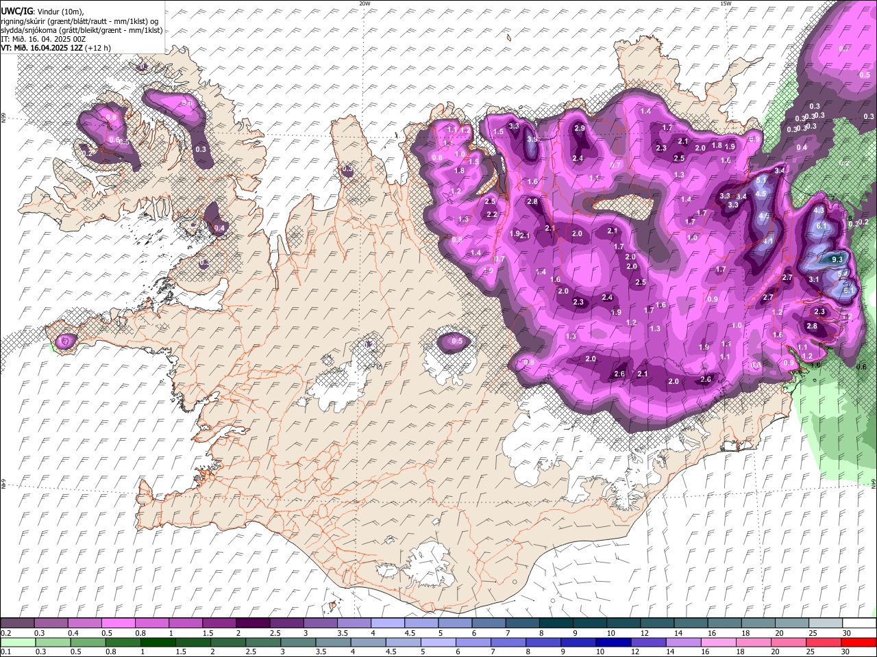The image size is (877, 657).
Task: Click the 3.1 value label below 9.3
Action: click(x=814, y=279)
